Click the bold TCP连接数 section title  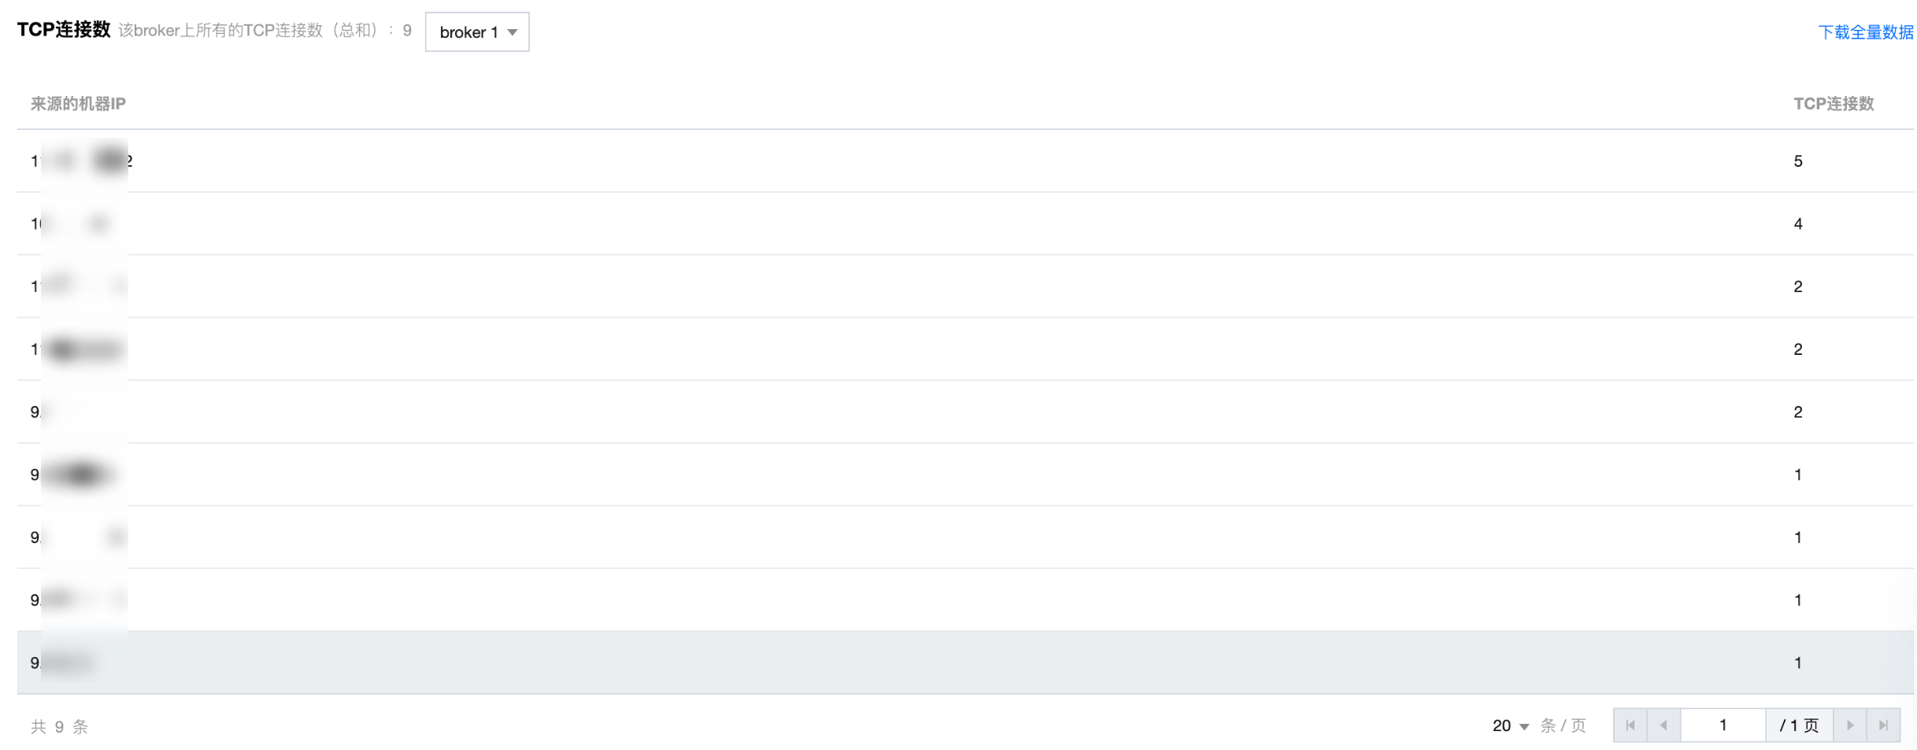(x=64, y=30)
